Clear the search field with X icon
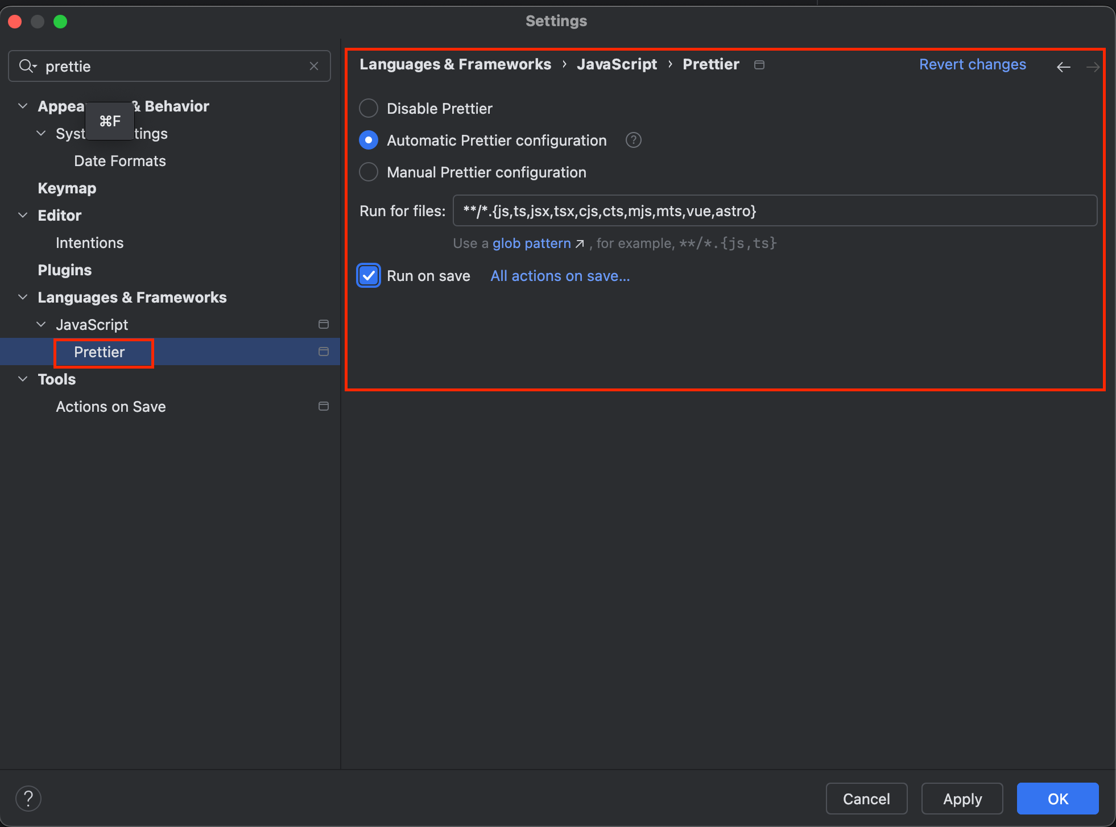 pyautogui.click(x=314, y=66)
